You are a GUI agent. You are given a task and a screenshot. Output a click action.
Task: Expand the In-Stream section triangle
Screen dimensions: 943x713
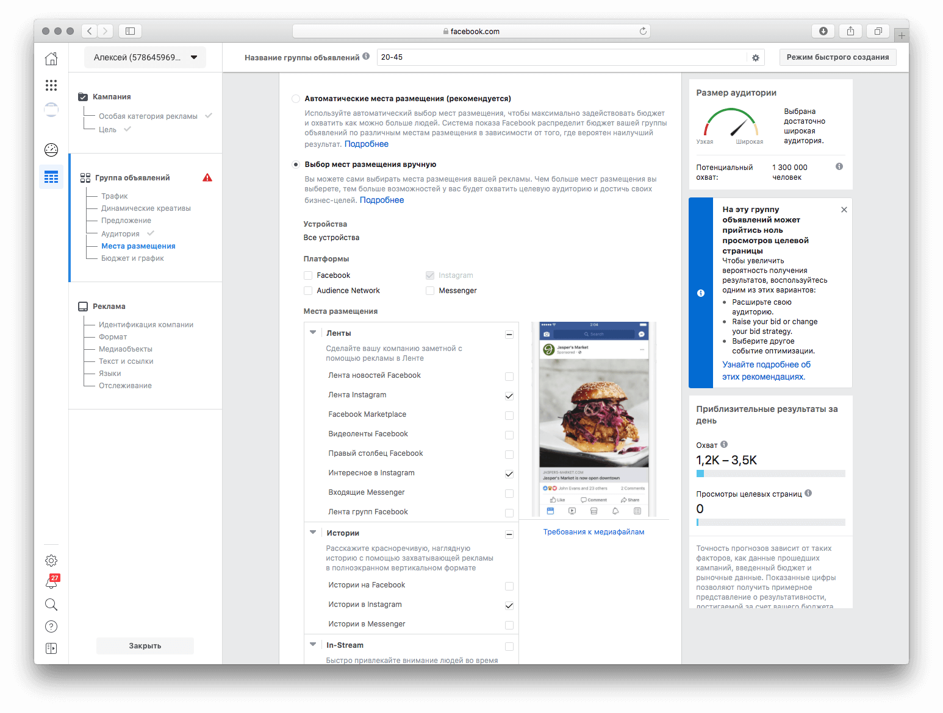[x=313, y=645]
